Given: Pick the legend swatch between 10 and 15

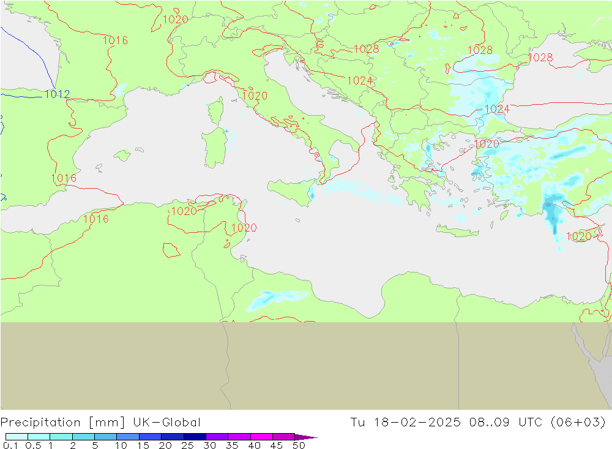Looking at the screenshot, I should click(128, 437).
